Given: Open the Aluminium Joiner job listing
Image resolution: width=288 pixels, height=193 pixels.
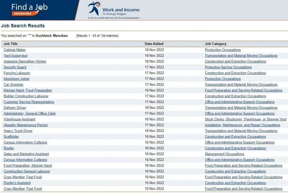Looking at the screenshot, I should click(x=17, y=79).
